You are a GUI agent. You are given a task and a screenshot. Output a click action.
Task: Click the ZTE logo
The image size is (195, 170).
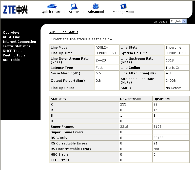click(x=15, y=10)
